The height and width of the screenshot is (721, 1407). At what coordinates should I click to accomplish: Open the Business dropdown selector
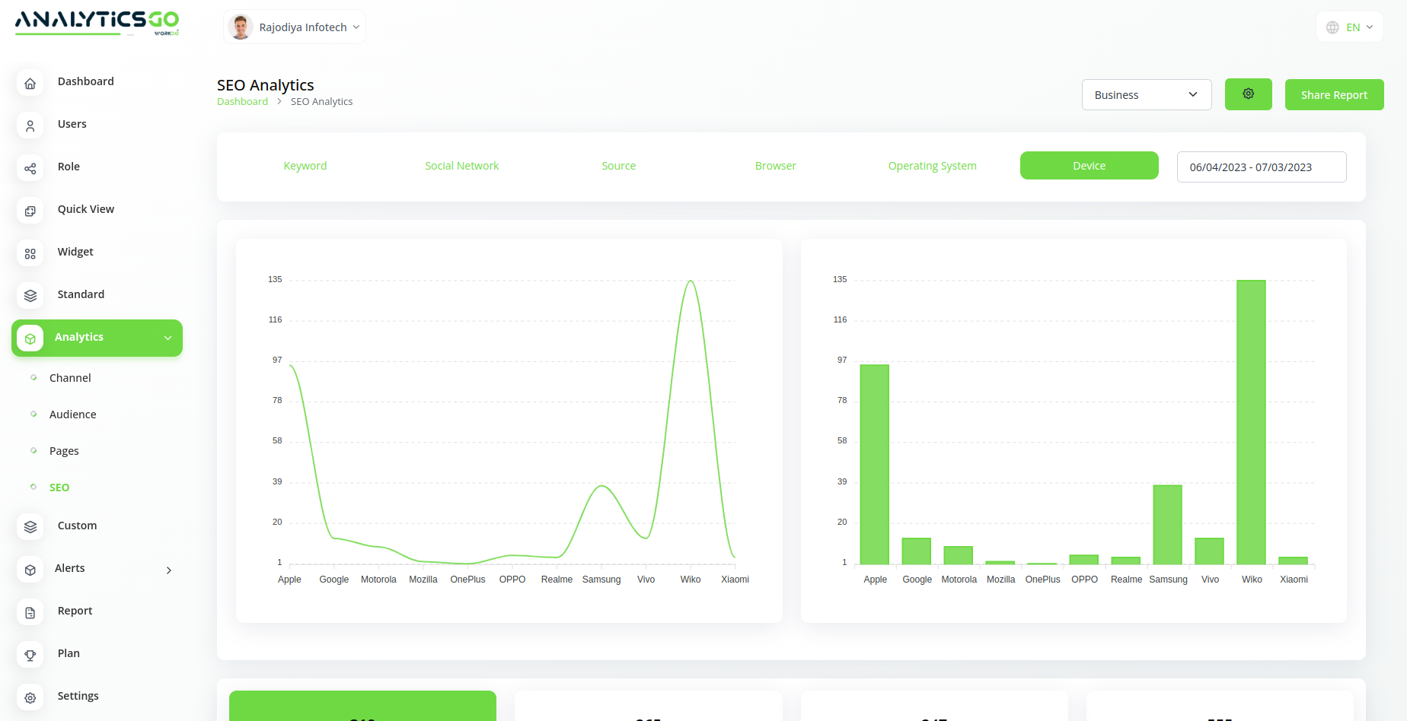(x=1146, y=95)
